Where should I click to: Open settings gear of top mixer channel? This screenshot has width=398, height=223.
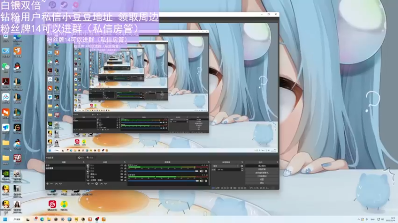pyautogui.click(x=206, y=171)
